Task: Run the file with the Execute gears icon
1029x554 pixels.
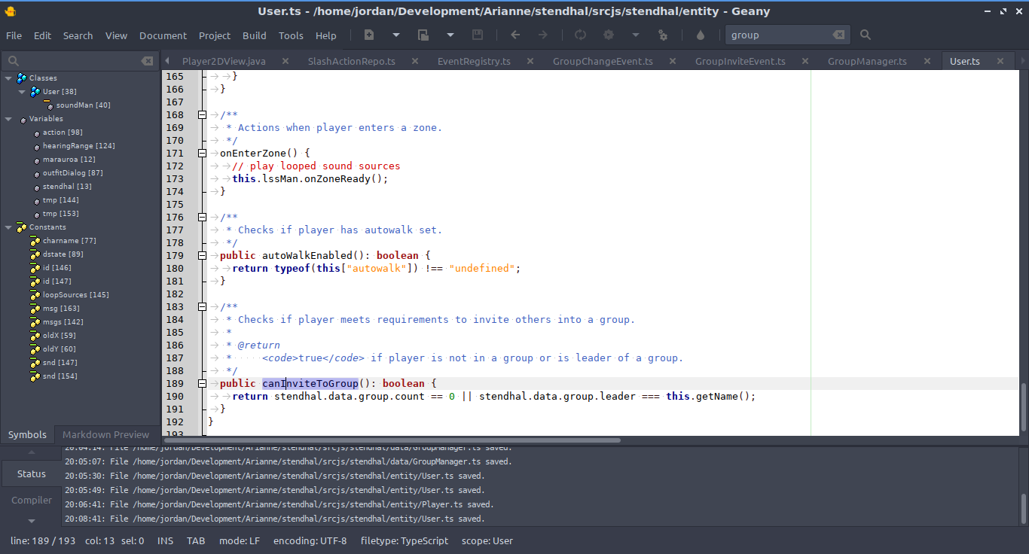Action: pos(663,35)
